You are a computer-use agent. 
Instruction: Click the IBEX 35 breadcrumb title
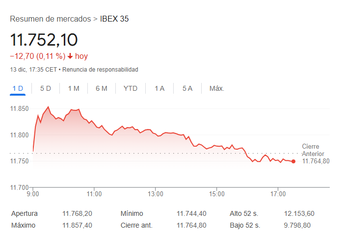tap(114, 19)
